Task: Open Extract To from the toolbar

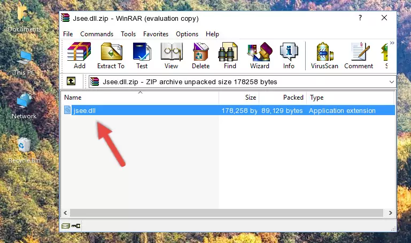Action: coord(111,55)
